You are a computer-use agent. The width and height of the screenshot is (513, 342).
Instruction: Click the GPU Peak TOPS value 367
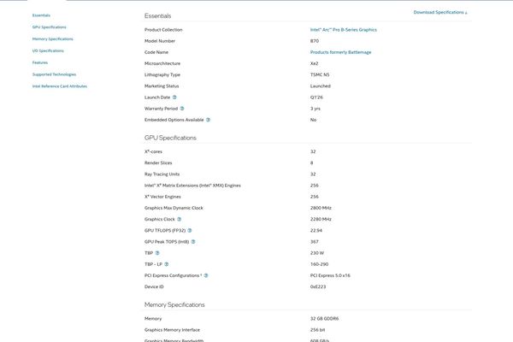pyautogui.click(x=314, y=242)
